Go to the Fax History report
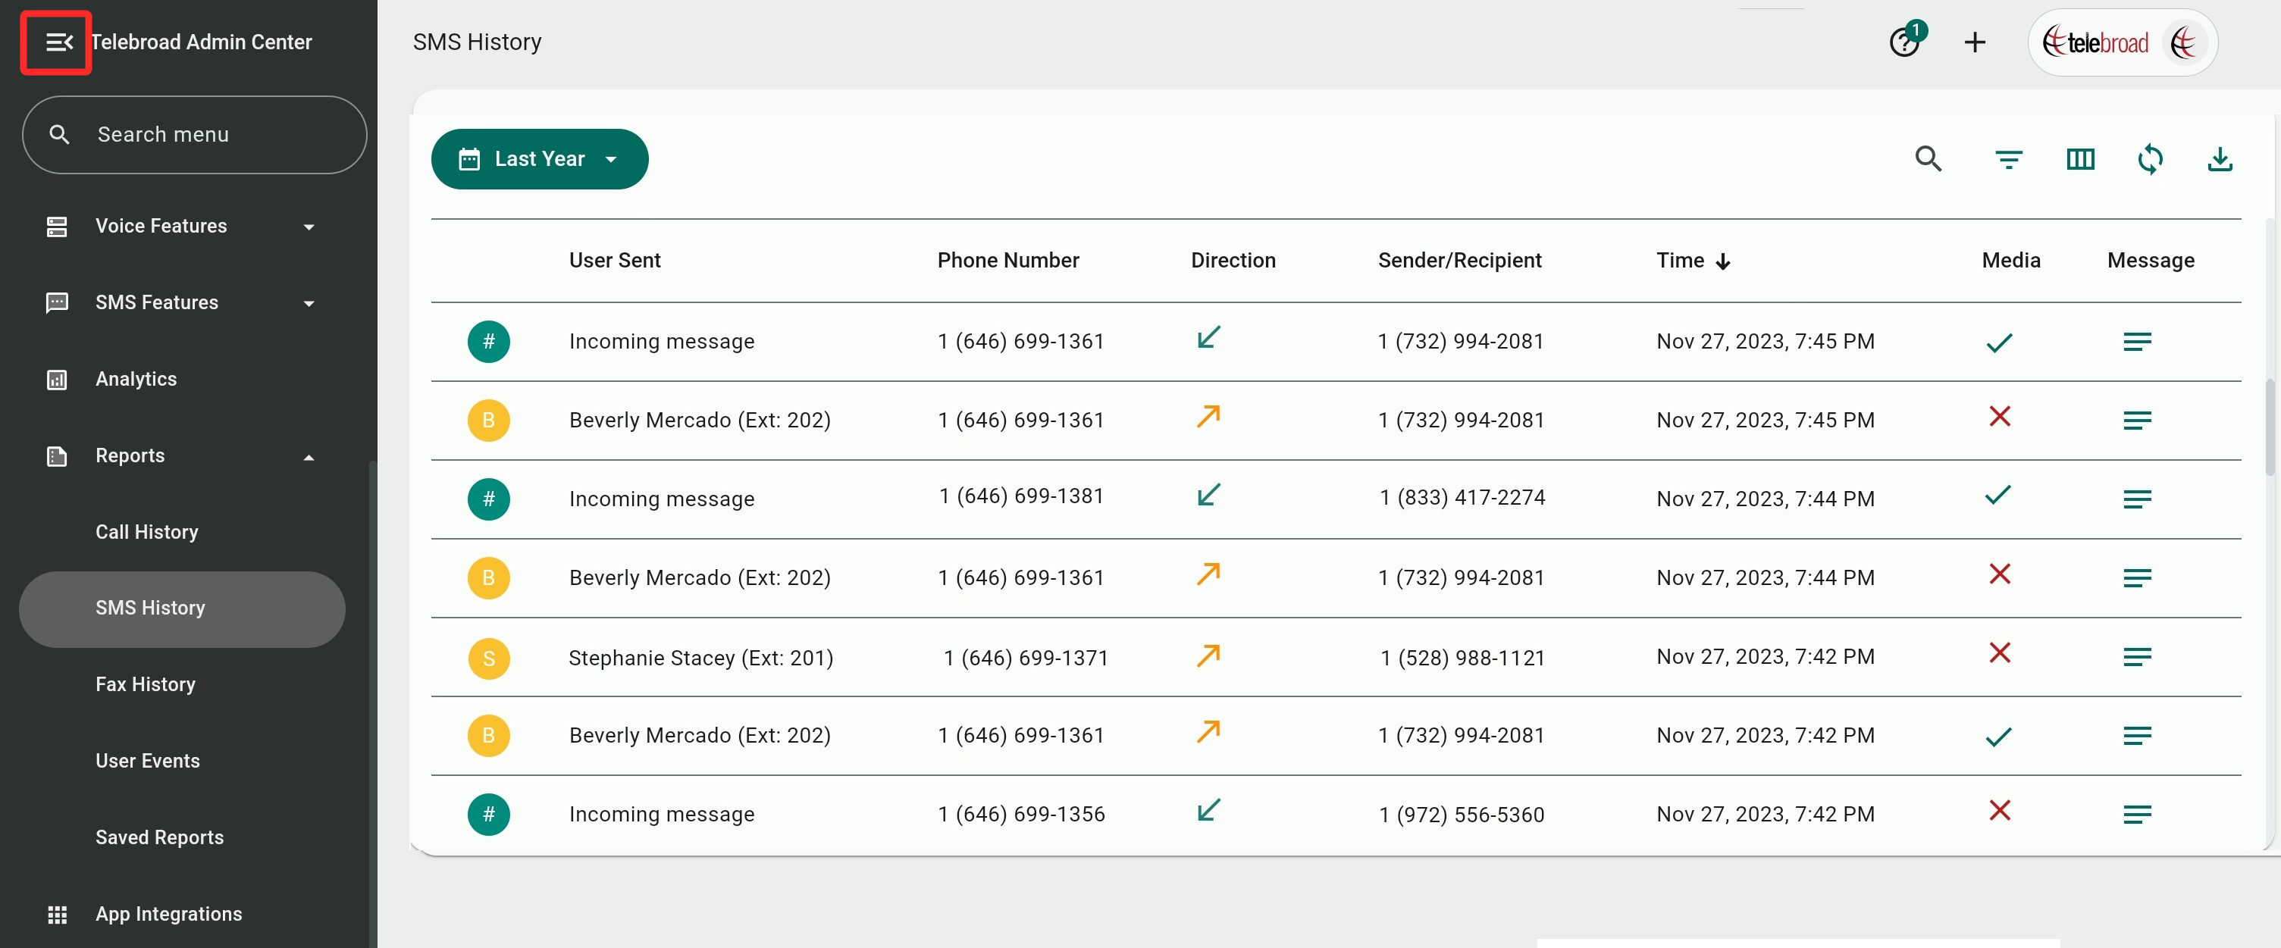2281x948 pixels. point(146,684)
